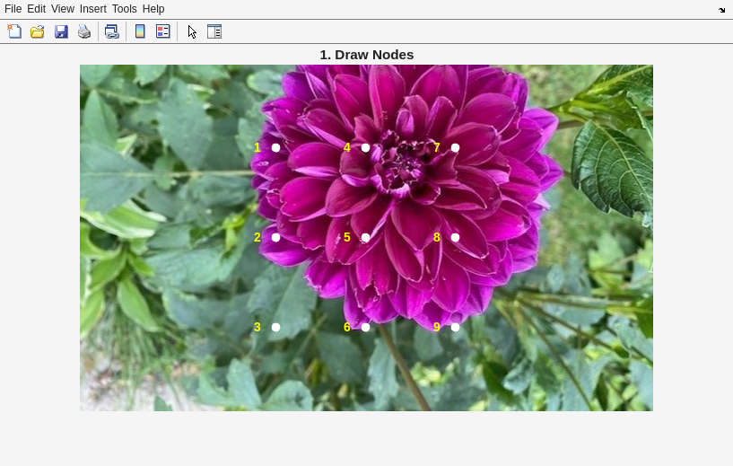The image size is (733, 466).
Task: Open the Property Inspector icon
Action: (x=214, y=31)
